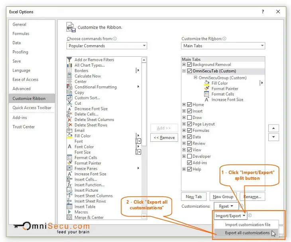This screenshot has width=291, height=242.
Task: Click the Merge & Center icon
Action: pyautogui.click(x=69, y=217)
